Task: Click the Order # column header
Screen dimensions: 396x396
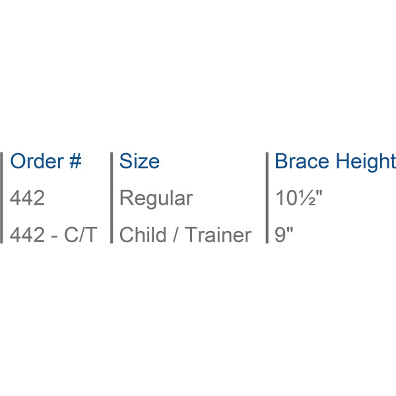Action: point(46,161)
